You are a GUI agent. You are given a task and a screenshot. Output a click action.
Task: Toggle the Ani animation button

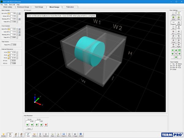click(173, 28)
